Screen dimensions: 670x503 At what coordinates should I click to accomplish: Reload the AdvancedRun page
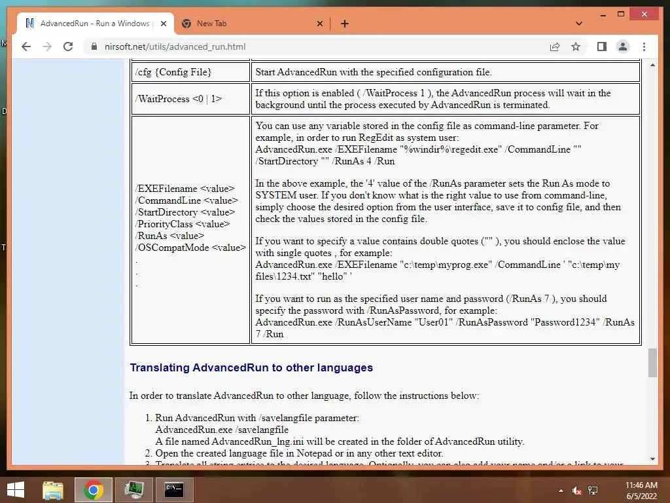pyautogui.click(x=68, y=47)
